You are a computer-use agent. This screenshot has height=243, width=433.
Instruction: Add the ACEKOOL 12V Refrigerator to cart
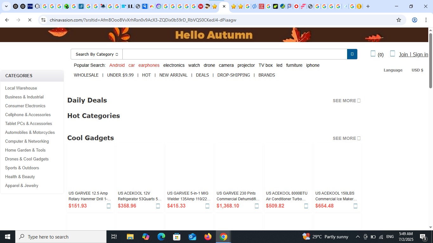(158, 206)
